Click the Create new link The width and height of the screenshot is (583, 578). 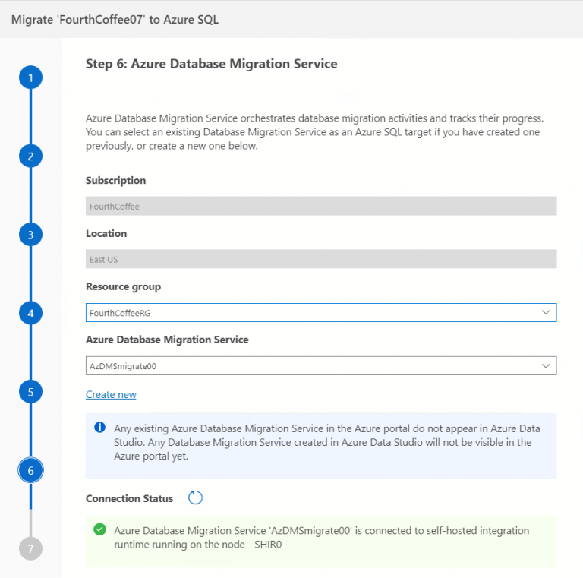point(111,395)
